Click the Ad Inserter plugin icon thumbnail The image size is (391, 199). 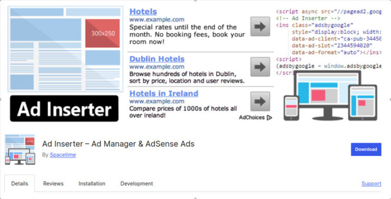(20, 149)
